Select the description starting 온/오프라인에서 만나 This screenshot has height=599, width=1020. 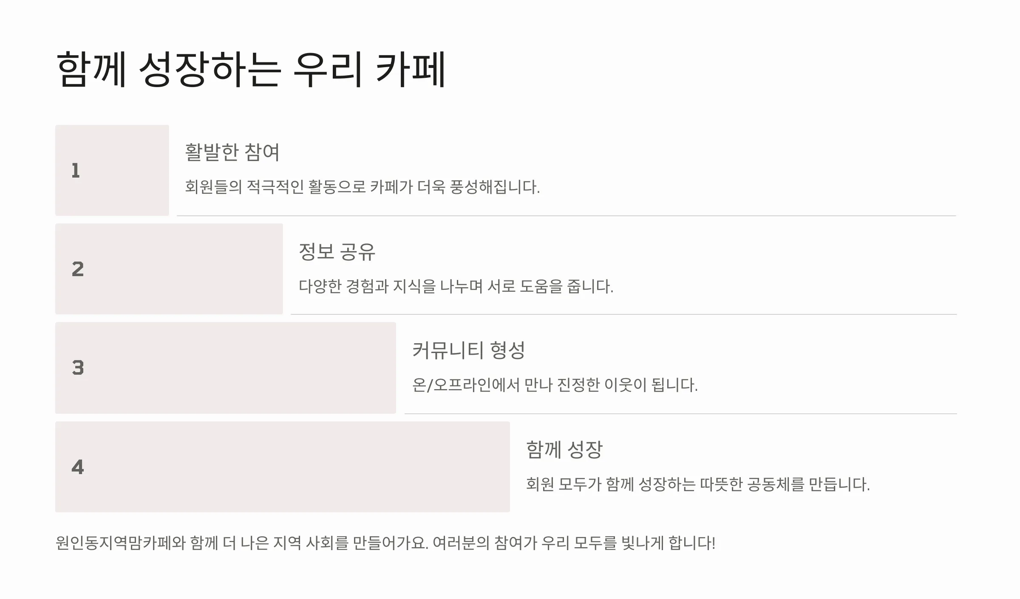(x=555, y=385)
